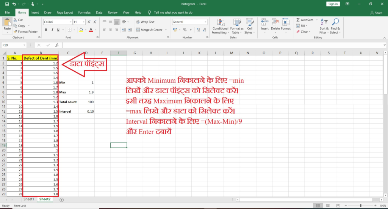Click the Increase Indent icon
The height and width of the screenshot is (209, 388).
pyautogui.click(x=130, y=30)
